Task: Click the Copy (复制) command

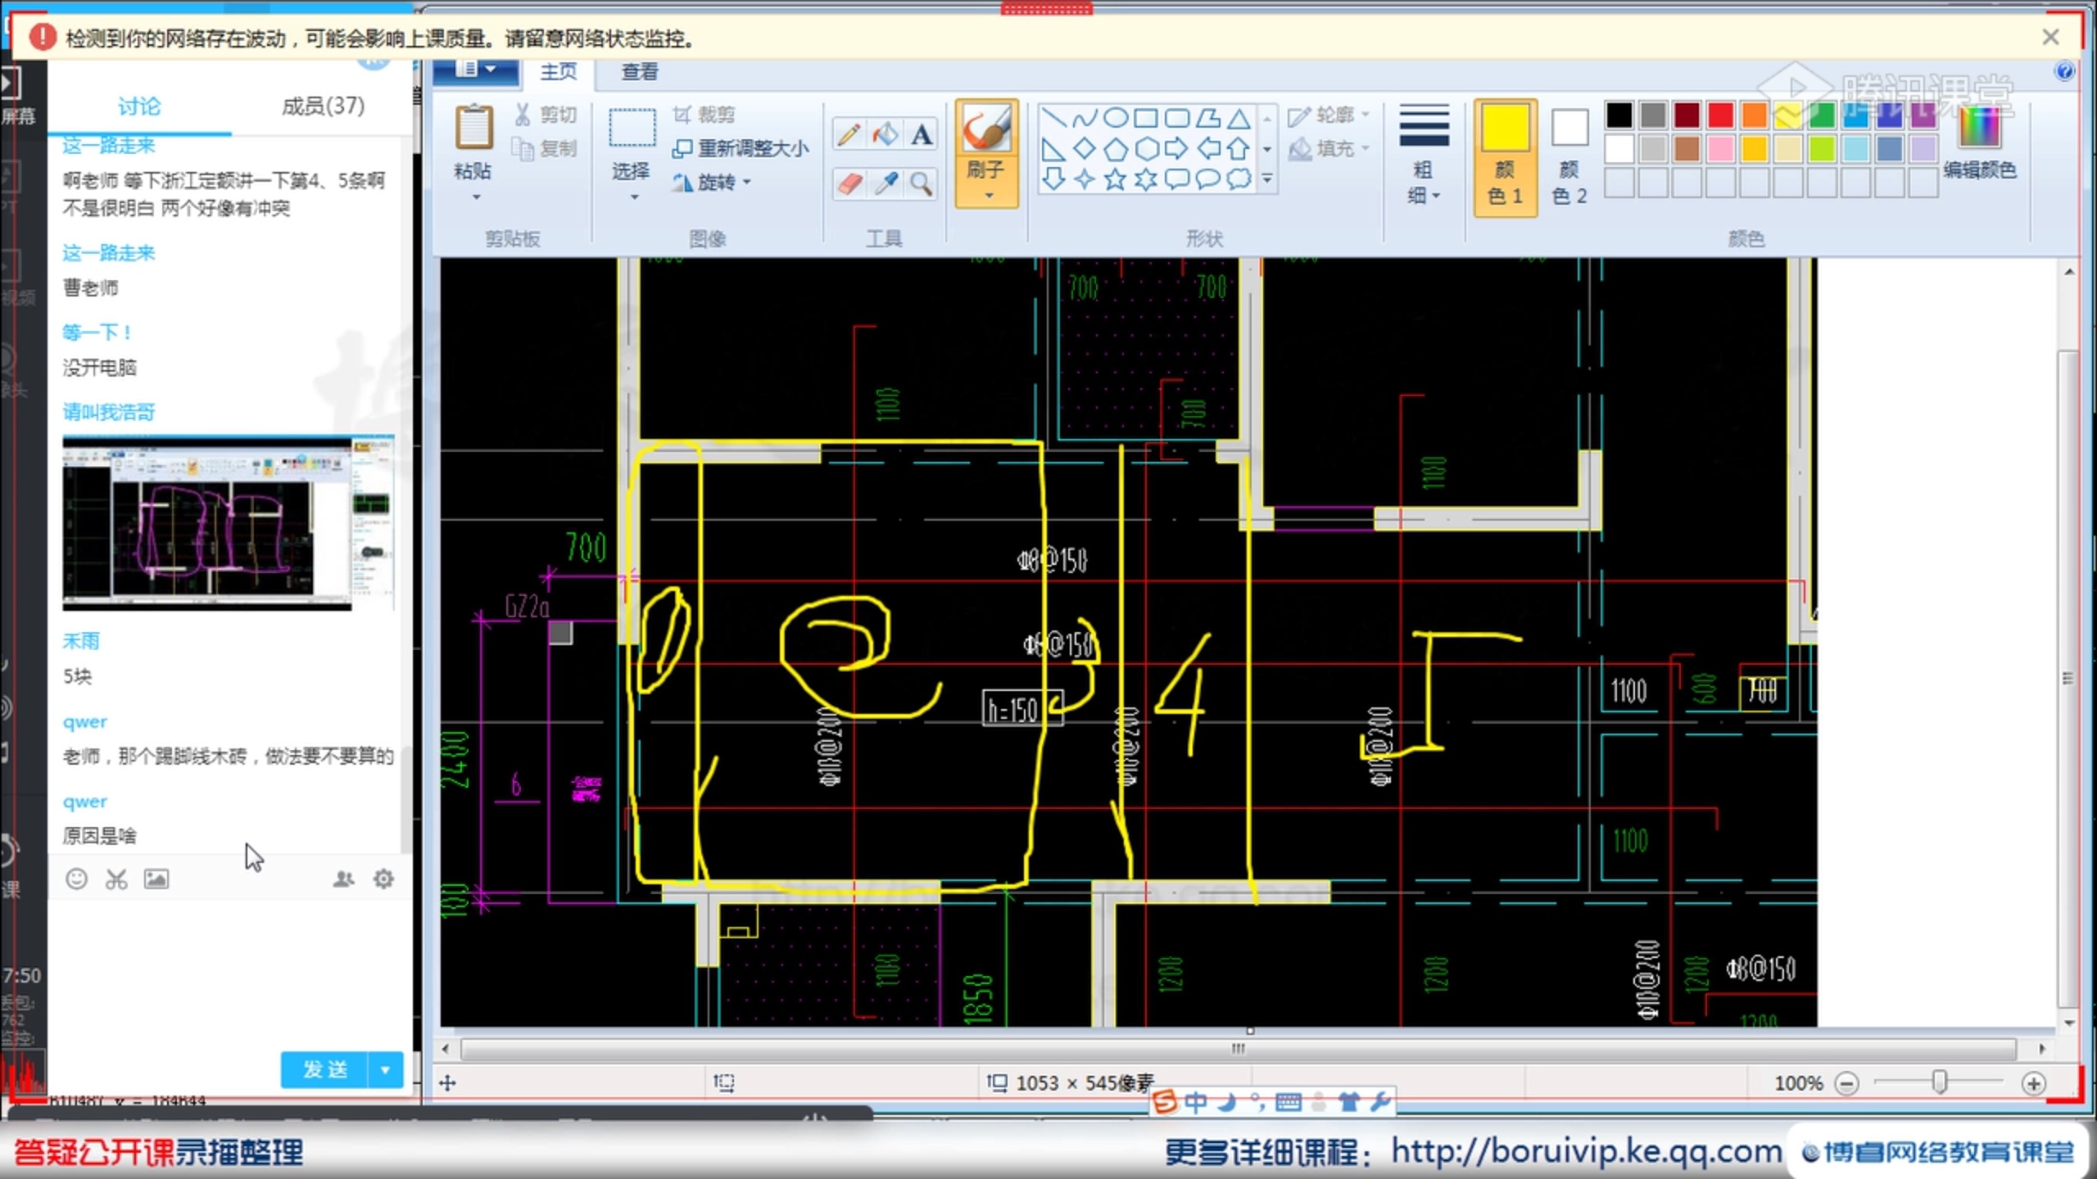Action: click(546, 149)
